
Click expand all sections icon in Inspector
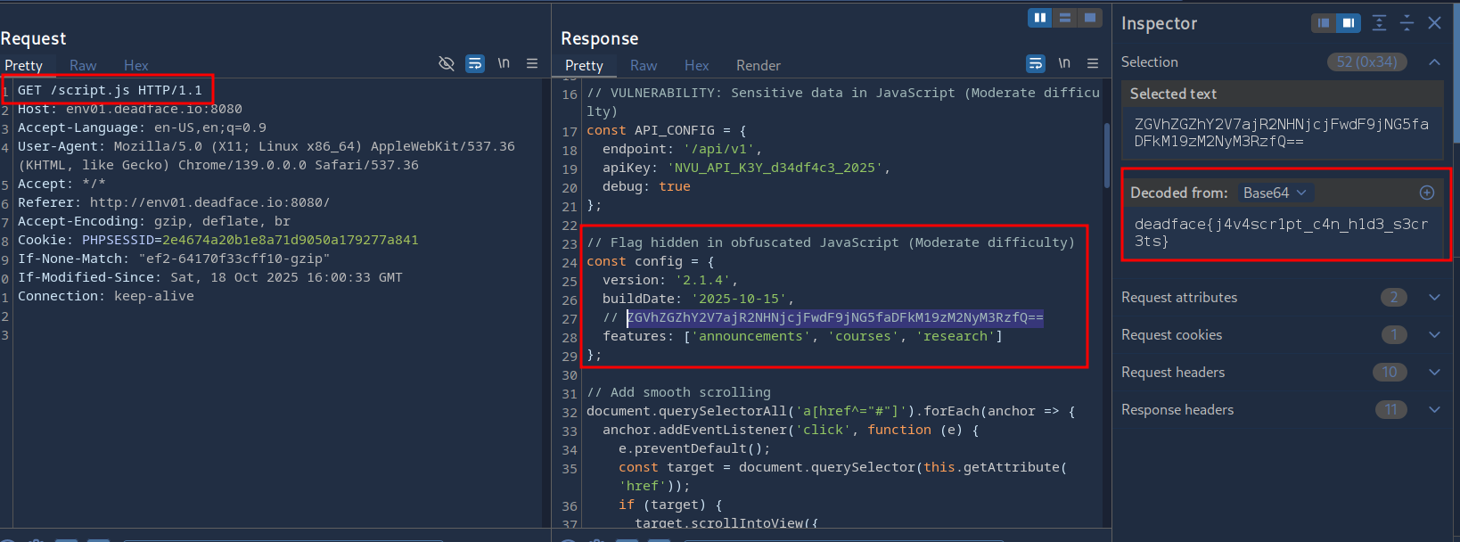pyautogui.click(x=1379, y=23)
